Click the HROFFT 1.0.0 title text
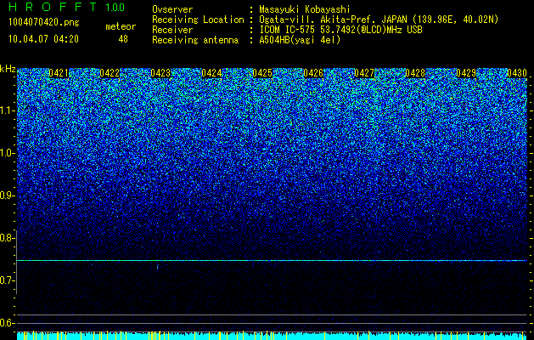Image resolution: width=534 pixels, height=340 pixels. pyautogui.click(x=67, y=7)
